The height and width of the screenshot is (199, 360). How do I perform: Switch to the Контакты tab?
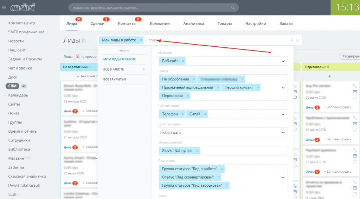pos(127,24)
